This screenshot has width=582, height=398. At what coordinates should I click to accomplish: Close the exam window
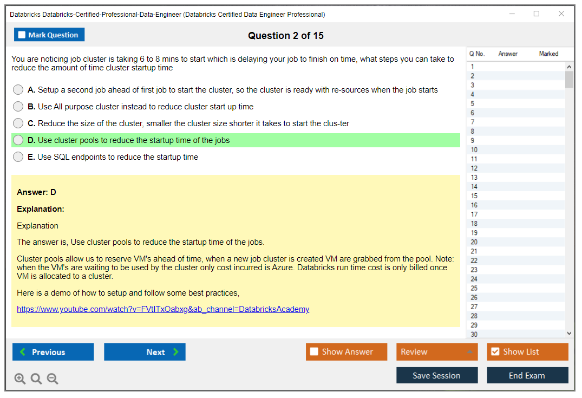[x=561, y=14]
